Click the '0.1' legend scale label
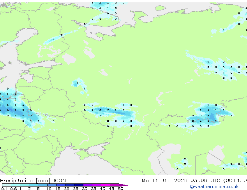The width and height of the screenshot is (247, 190). [4, 188]
